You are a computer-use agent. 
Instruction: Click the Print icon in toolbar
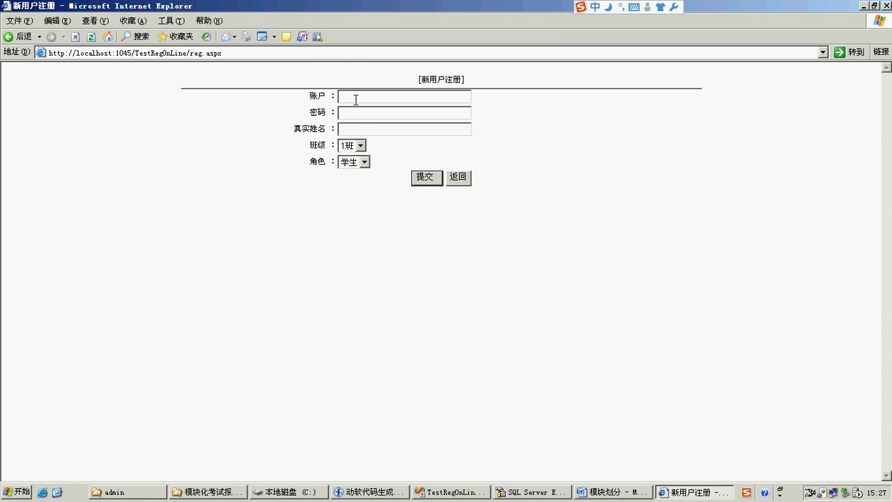pyautogui.click(x=246, y=37)
